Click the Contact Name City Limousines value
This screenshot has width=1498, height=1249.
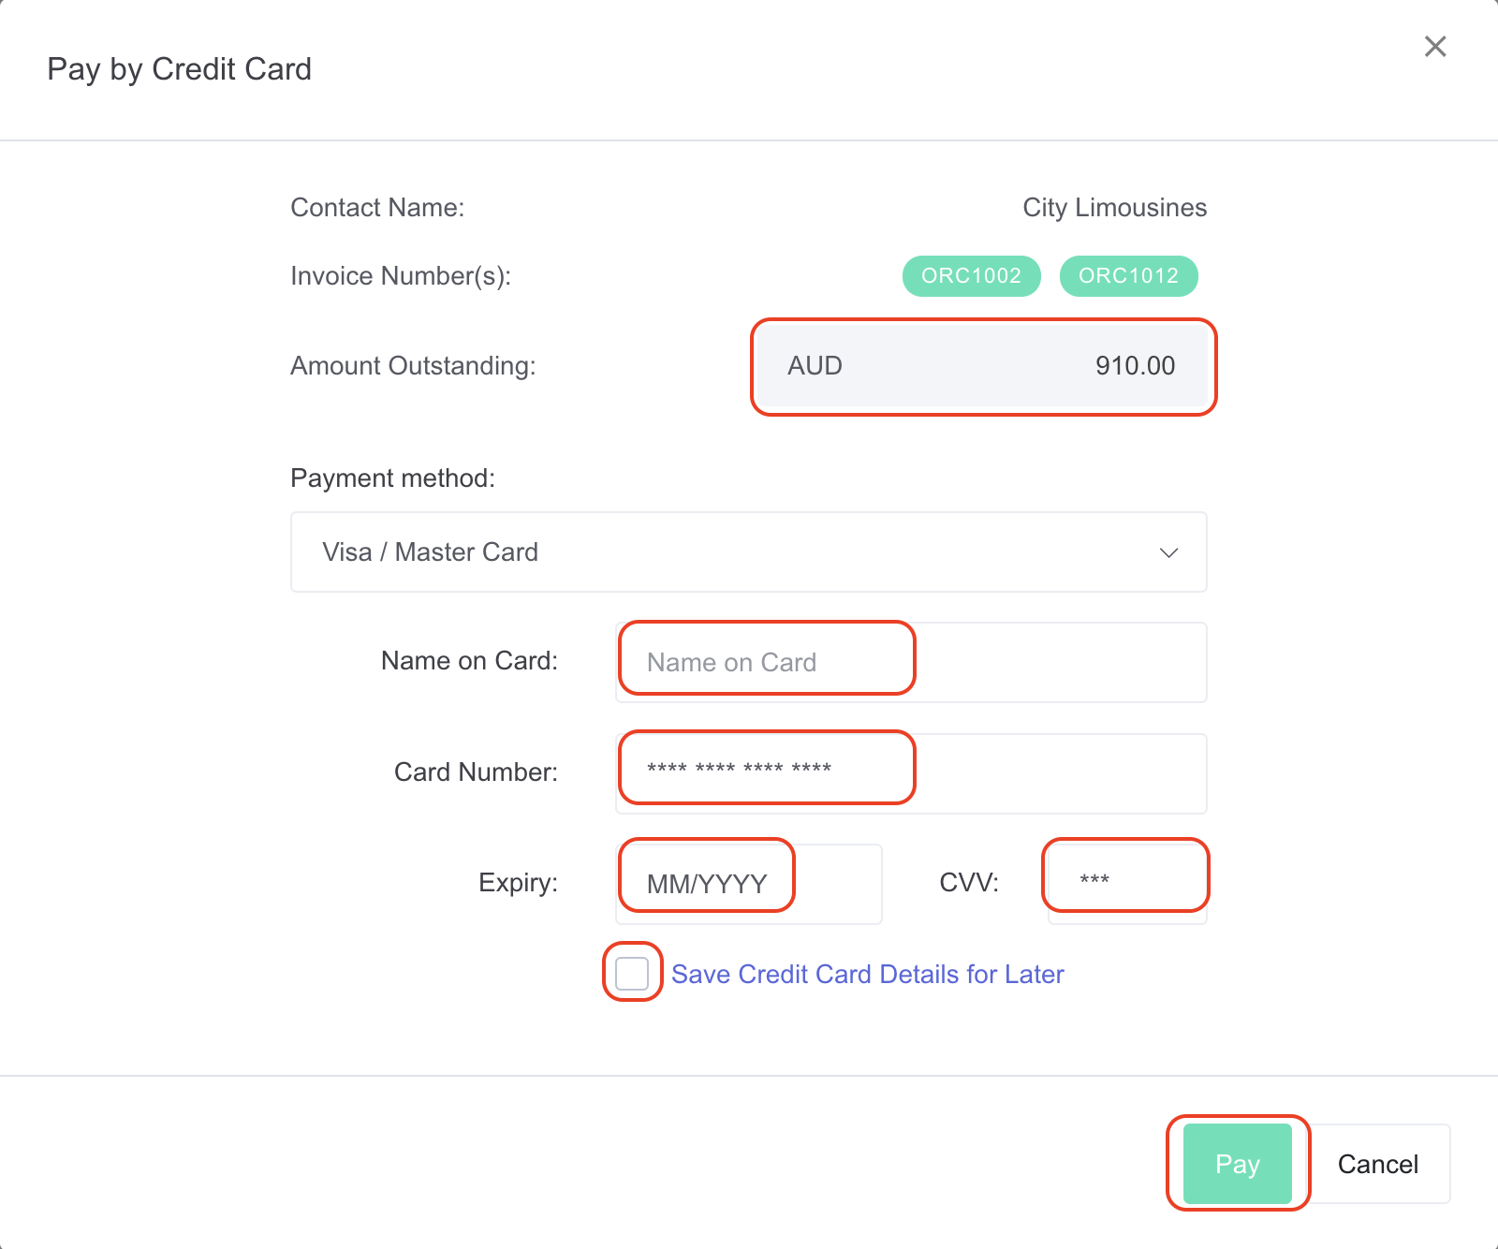pos(1113,207)
